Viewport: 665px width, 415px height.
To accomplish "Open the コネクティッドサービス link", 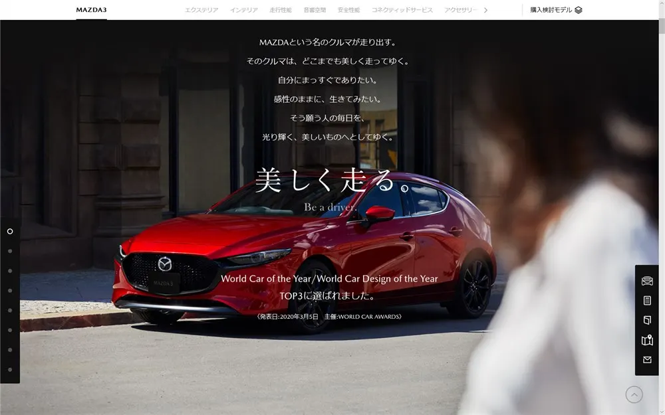I will (x=404, y=10).
